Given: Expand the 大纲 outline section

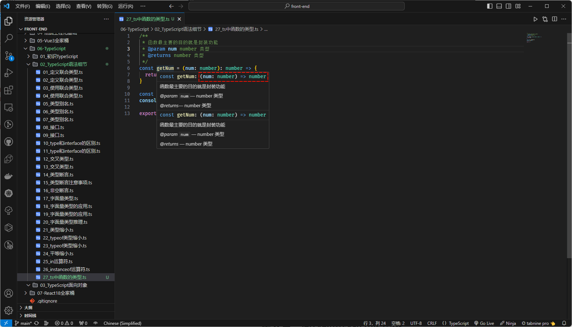Looking at the screenshot, I should 28,308.
